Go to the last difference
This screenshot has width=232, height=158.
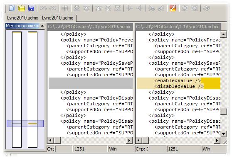point(118,8)
